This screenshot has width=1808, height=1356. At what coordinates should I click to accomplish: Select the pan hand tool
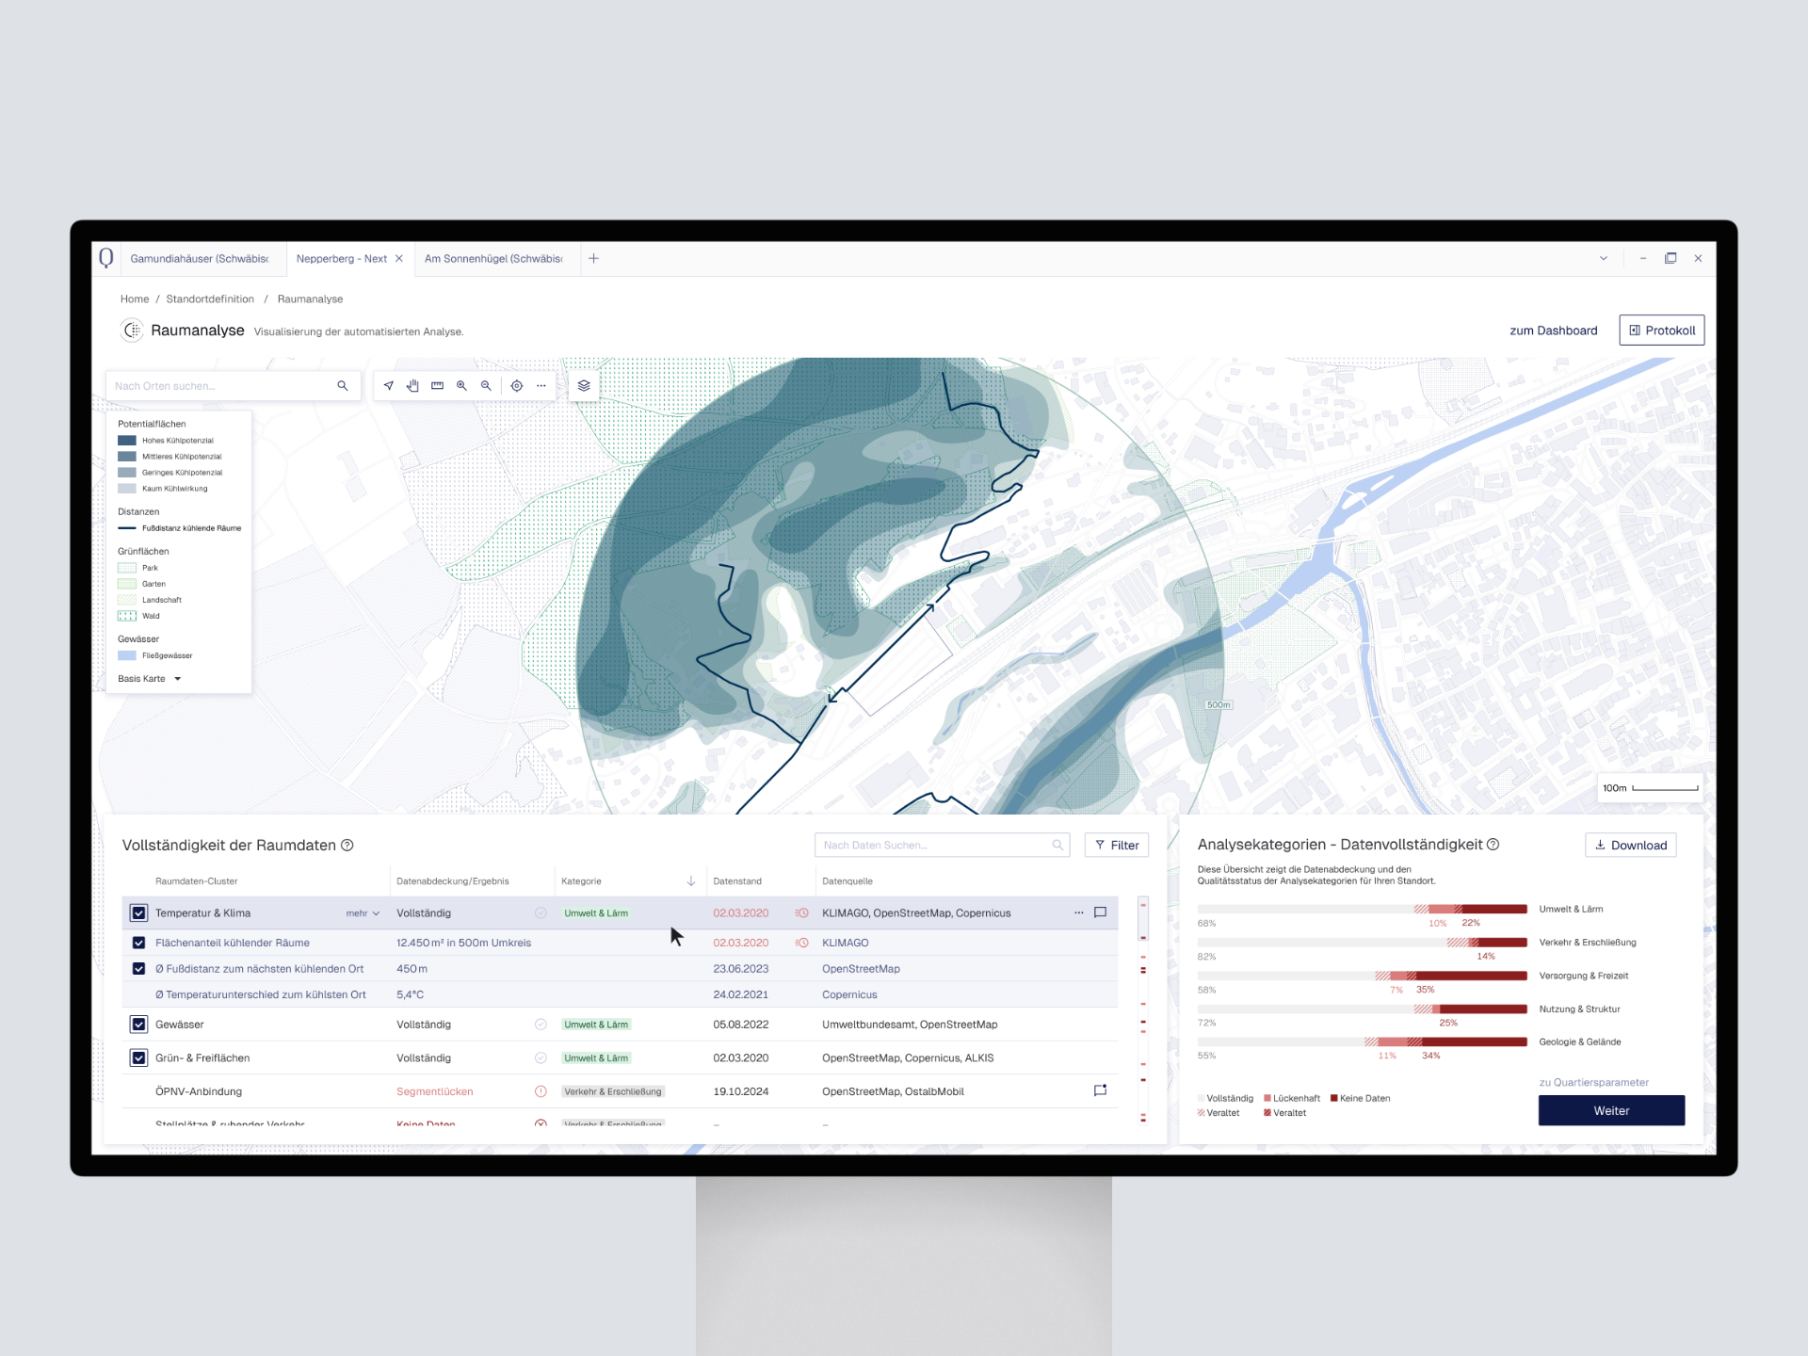(412, 386)
